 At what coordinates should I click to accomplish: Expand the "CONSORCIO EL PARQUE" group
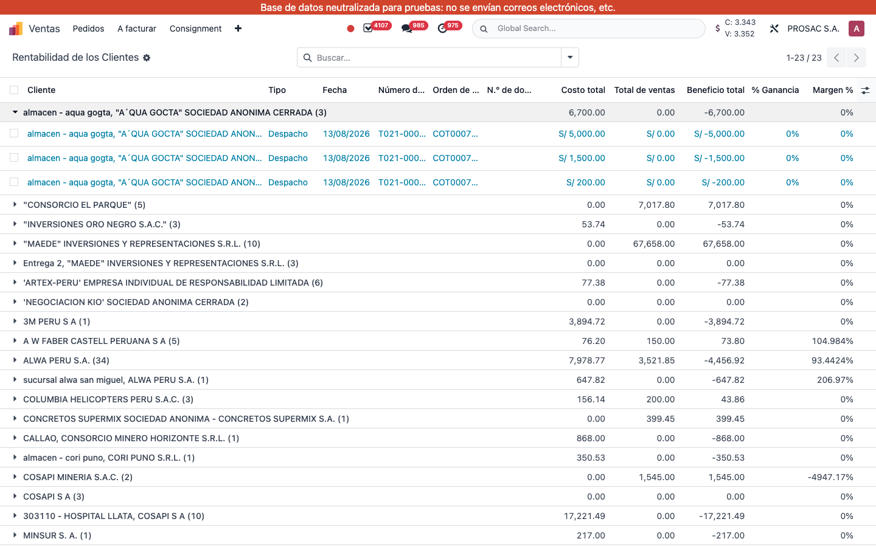(x=15, y=205)
